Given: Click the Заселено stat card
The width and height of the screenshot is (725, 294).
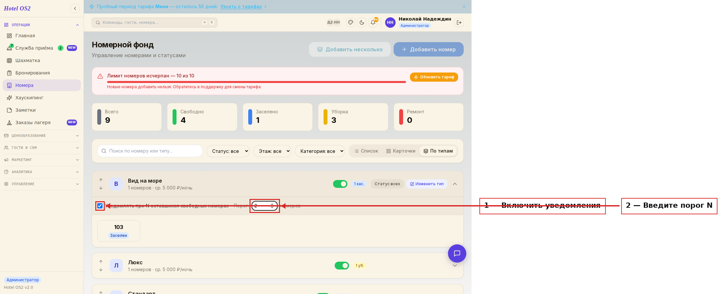Looking at the screenshot, I should [278, 117].
